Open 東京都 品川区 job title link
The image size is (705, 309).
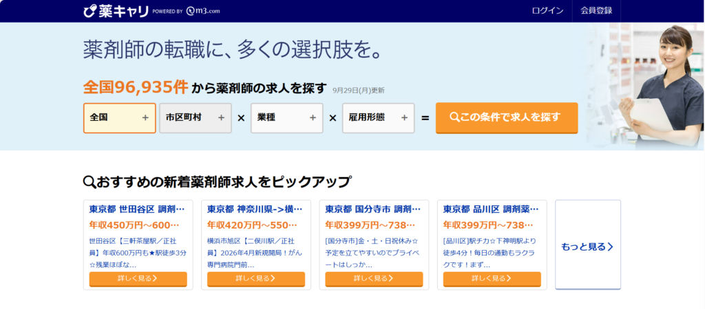[491, 209]
